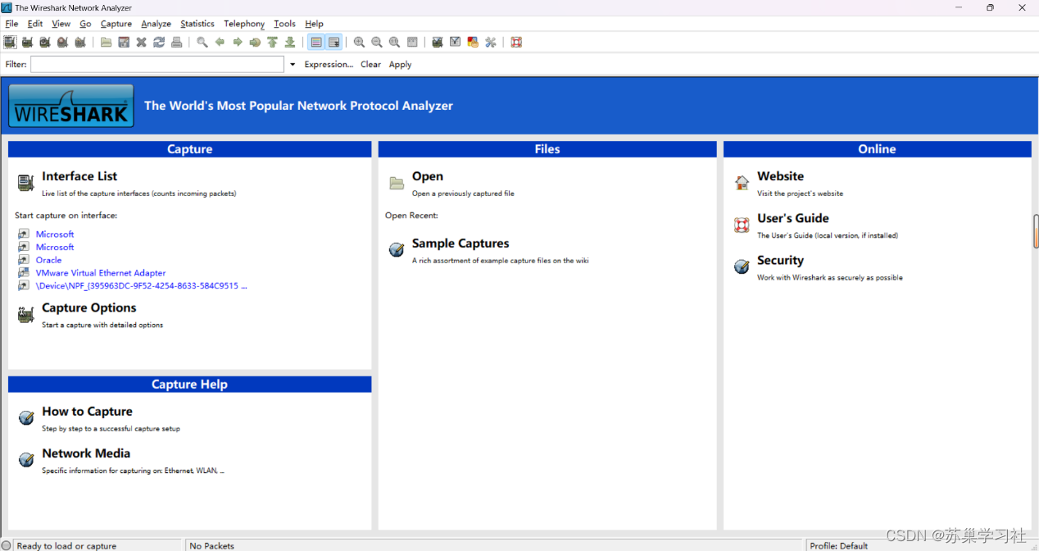Start capture on Oracle interface

click(x=48, y=260)
